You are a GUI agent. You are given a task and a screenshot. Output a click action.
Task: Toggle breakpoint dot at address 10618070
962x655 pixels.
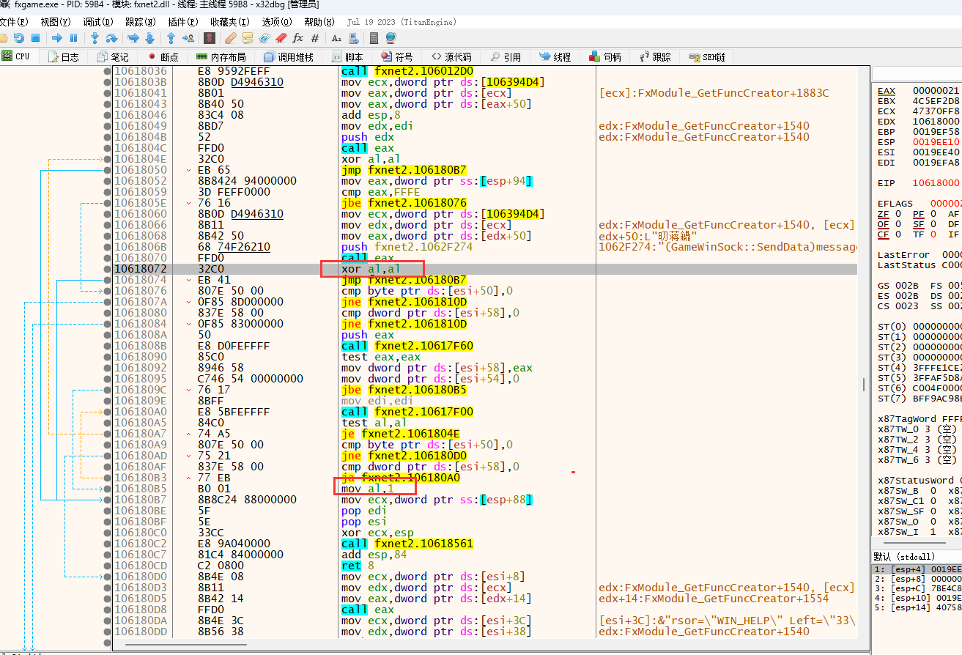click(x=107, y=258)
